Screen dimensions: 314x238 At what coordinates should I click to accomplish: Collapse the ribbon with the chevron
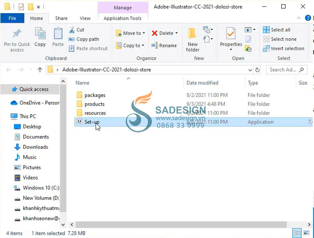tap(299, 18)
